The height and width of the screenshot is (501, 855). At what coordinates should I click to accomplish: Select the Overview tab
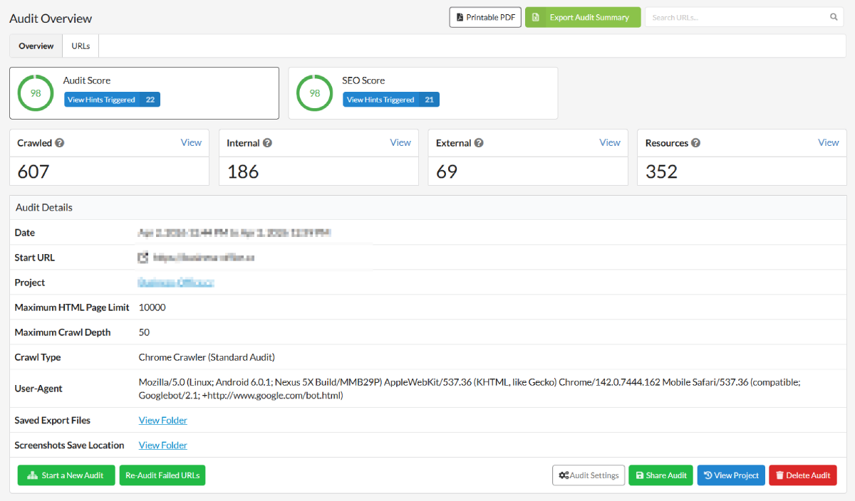point(36,45)
